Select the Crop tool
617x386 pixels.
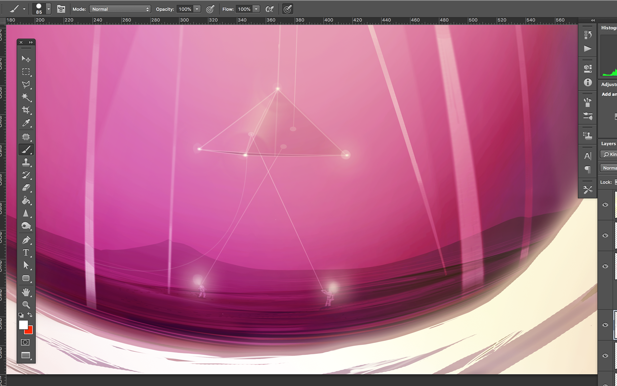coord(26,110)
